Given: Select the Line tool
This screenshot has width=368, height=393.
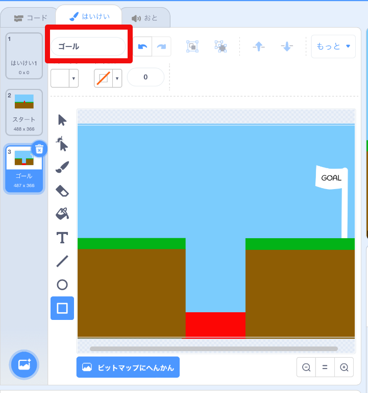Looking at the screenshot, I should 62,261.
